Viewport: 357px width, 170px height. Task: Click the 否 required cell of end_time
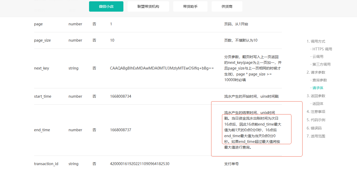[94, 130]
